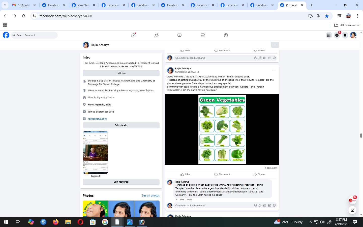Open the www.facebook.com/POTUS link in intro
Image resolution: width=363 pixels, height=227 pixels.
tap(127, 67)
